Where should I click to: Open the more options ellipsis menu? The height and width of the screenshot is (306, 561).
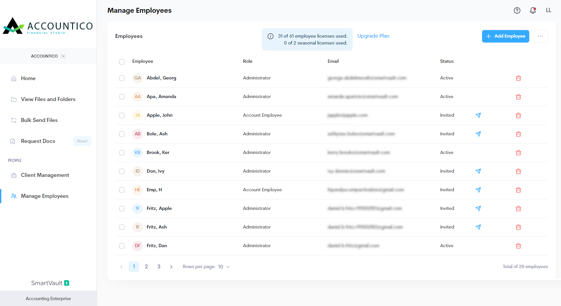(x=540, y=36)
